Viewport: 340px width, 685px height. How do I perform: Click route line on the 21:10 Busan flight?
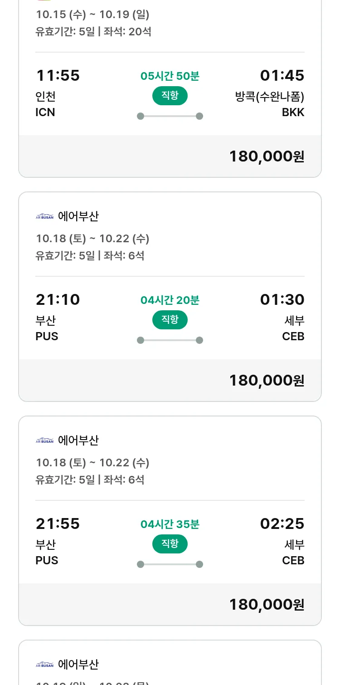point(170,340)
